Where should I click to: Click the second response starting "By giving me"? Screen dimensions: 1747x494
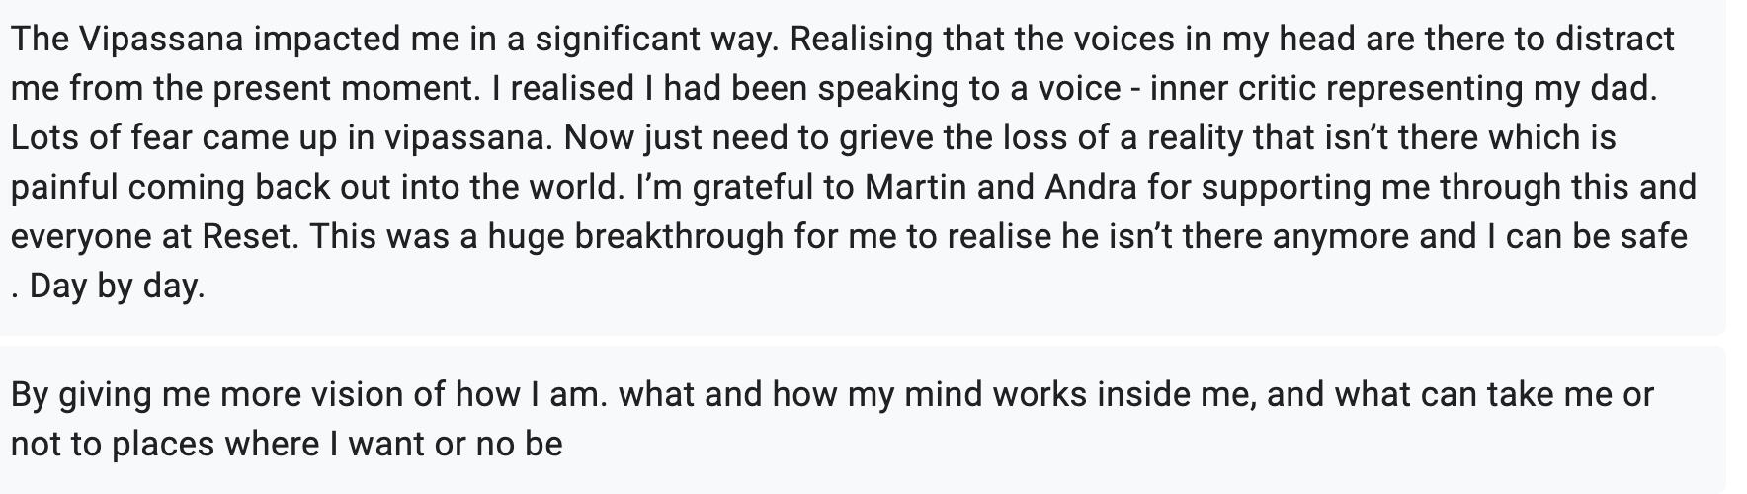pos(860,419)
